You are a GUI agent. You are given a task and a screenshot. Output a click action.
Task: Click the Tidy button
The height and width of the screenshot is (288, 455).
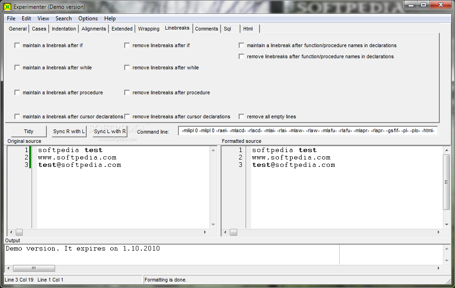click(29, 131)
